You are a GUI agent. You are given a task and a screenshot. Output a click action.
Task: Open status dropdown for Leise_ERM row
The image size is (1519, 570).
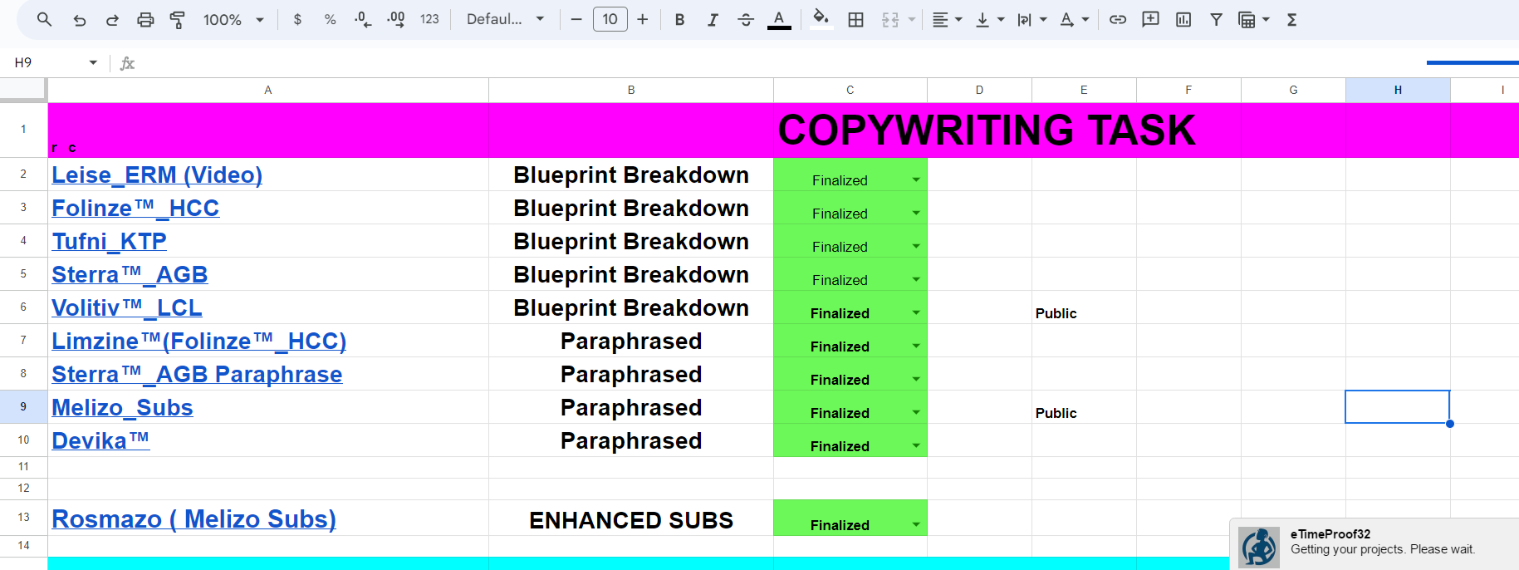click(x=916, y=180)
